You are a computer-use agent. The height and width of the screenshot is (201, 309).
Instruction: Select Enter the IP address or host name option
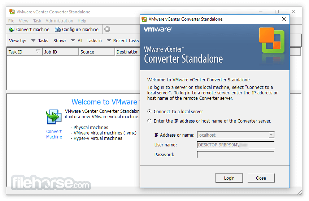[x=149, y=121]
